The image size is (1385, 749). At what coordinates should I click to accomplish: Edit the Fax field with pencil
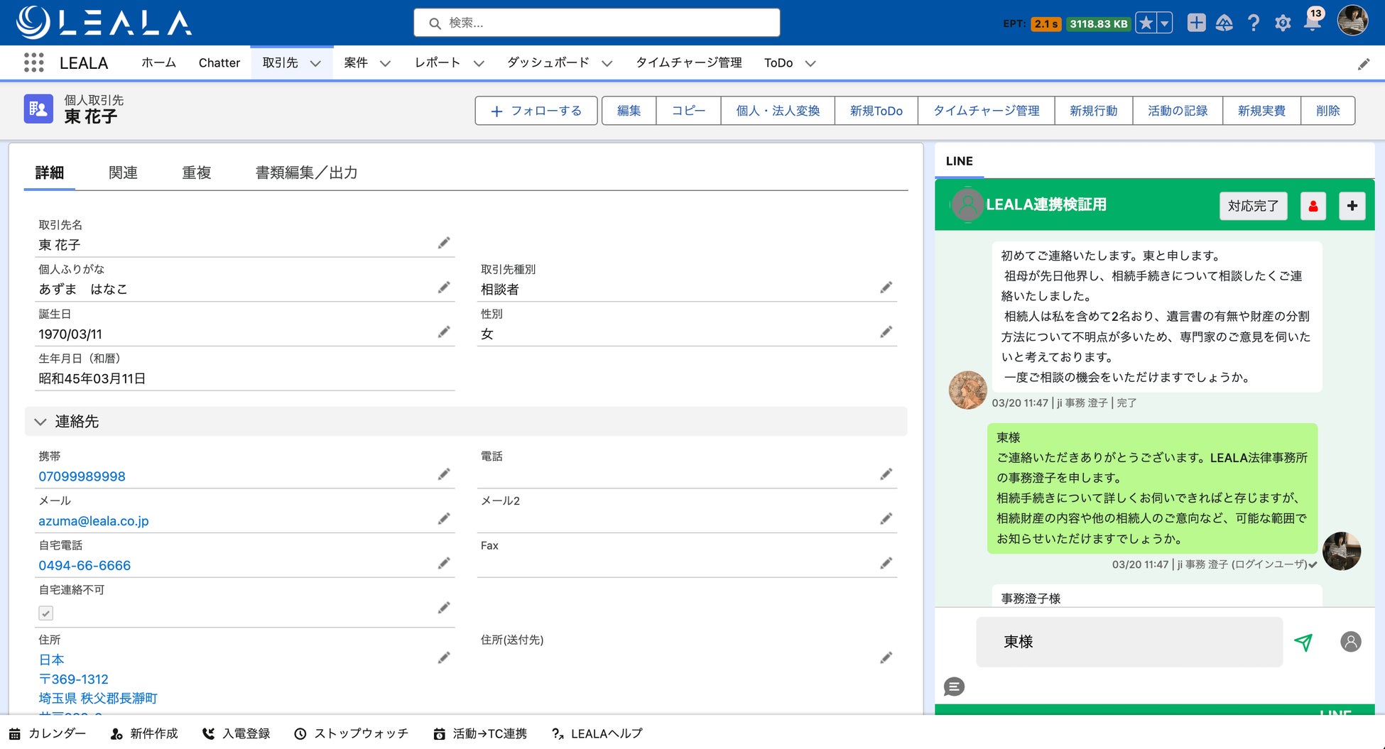click(886, 564)
